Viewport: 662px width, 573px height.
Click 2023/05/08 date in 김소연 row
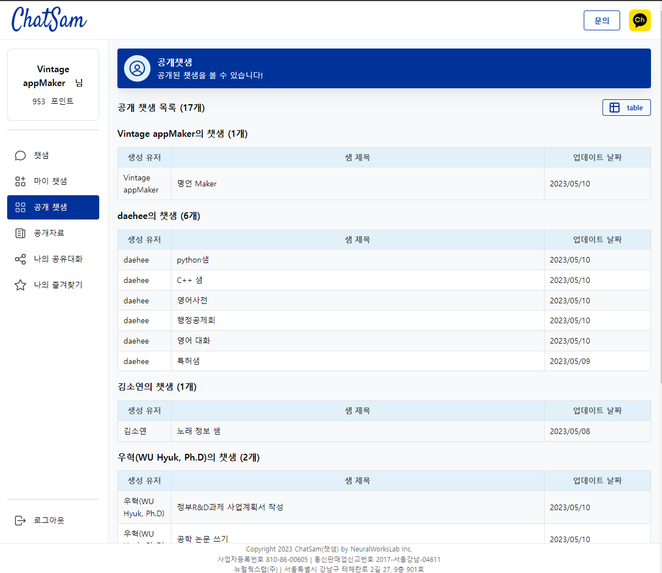[570, 431]
